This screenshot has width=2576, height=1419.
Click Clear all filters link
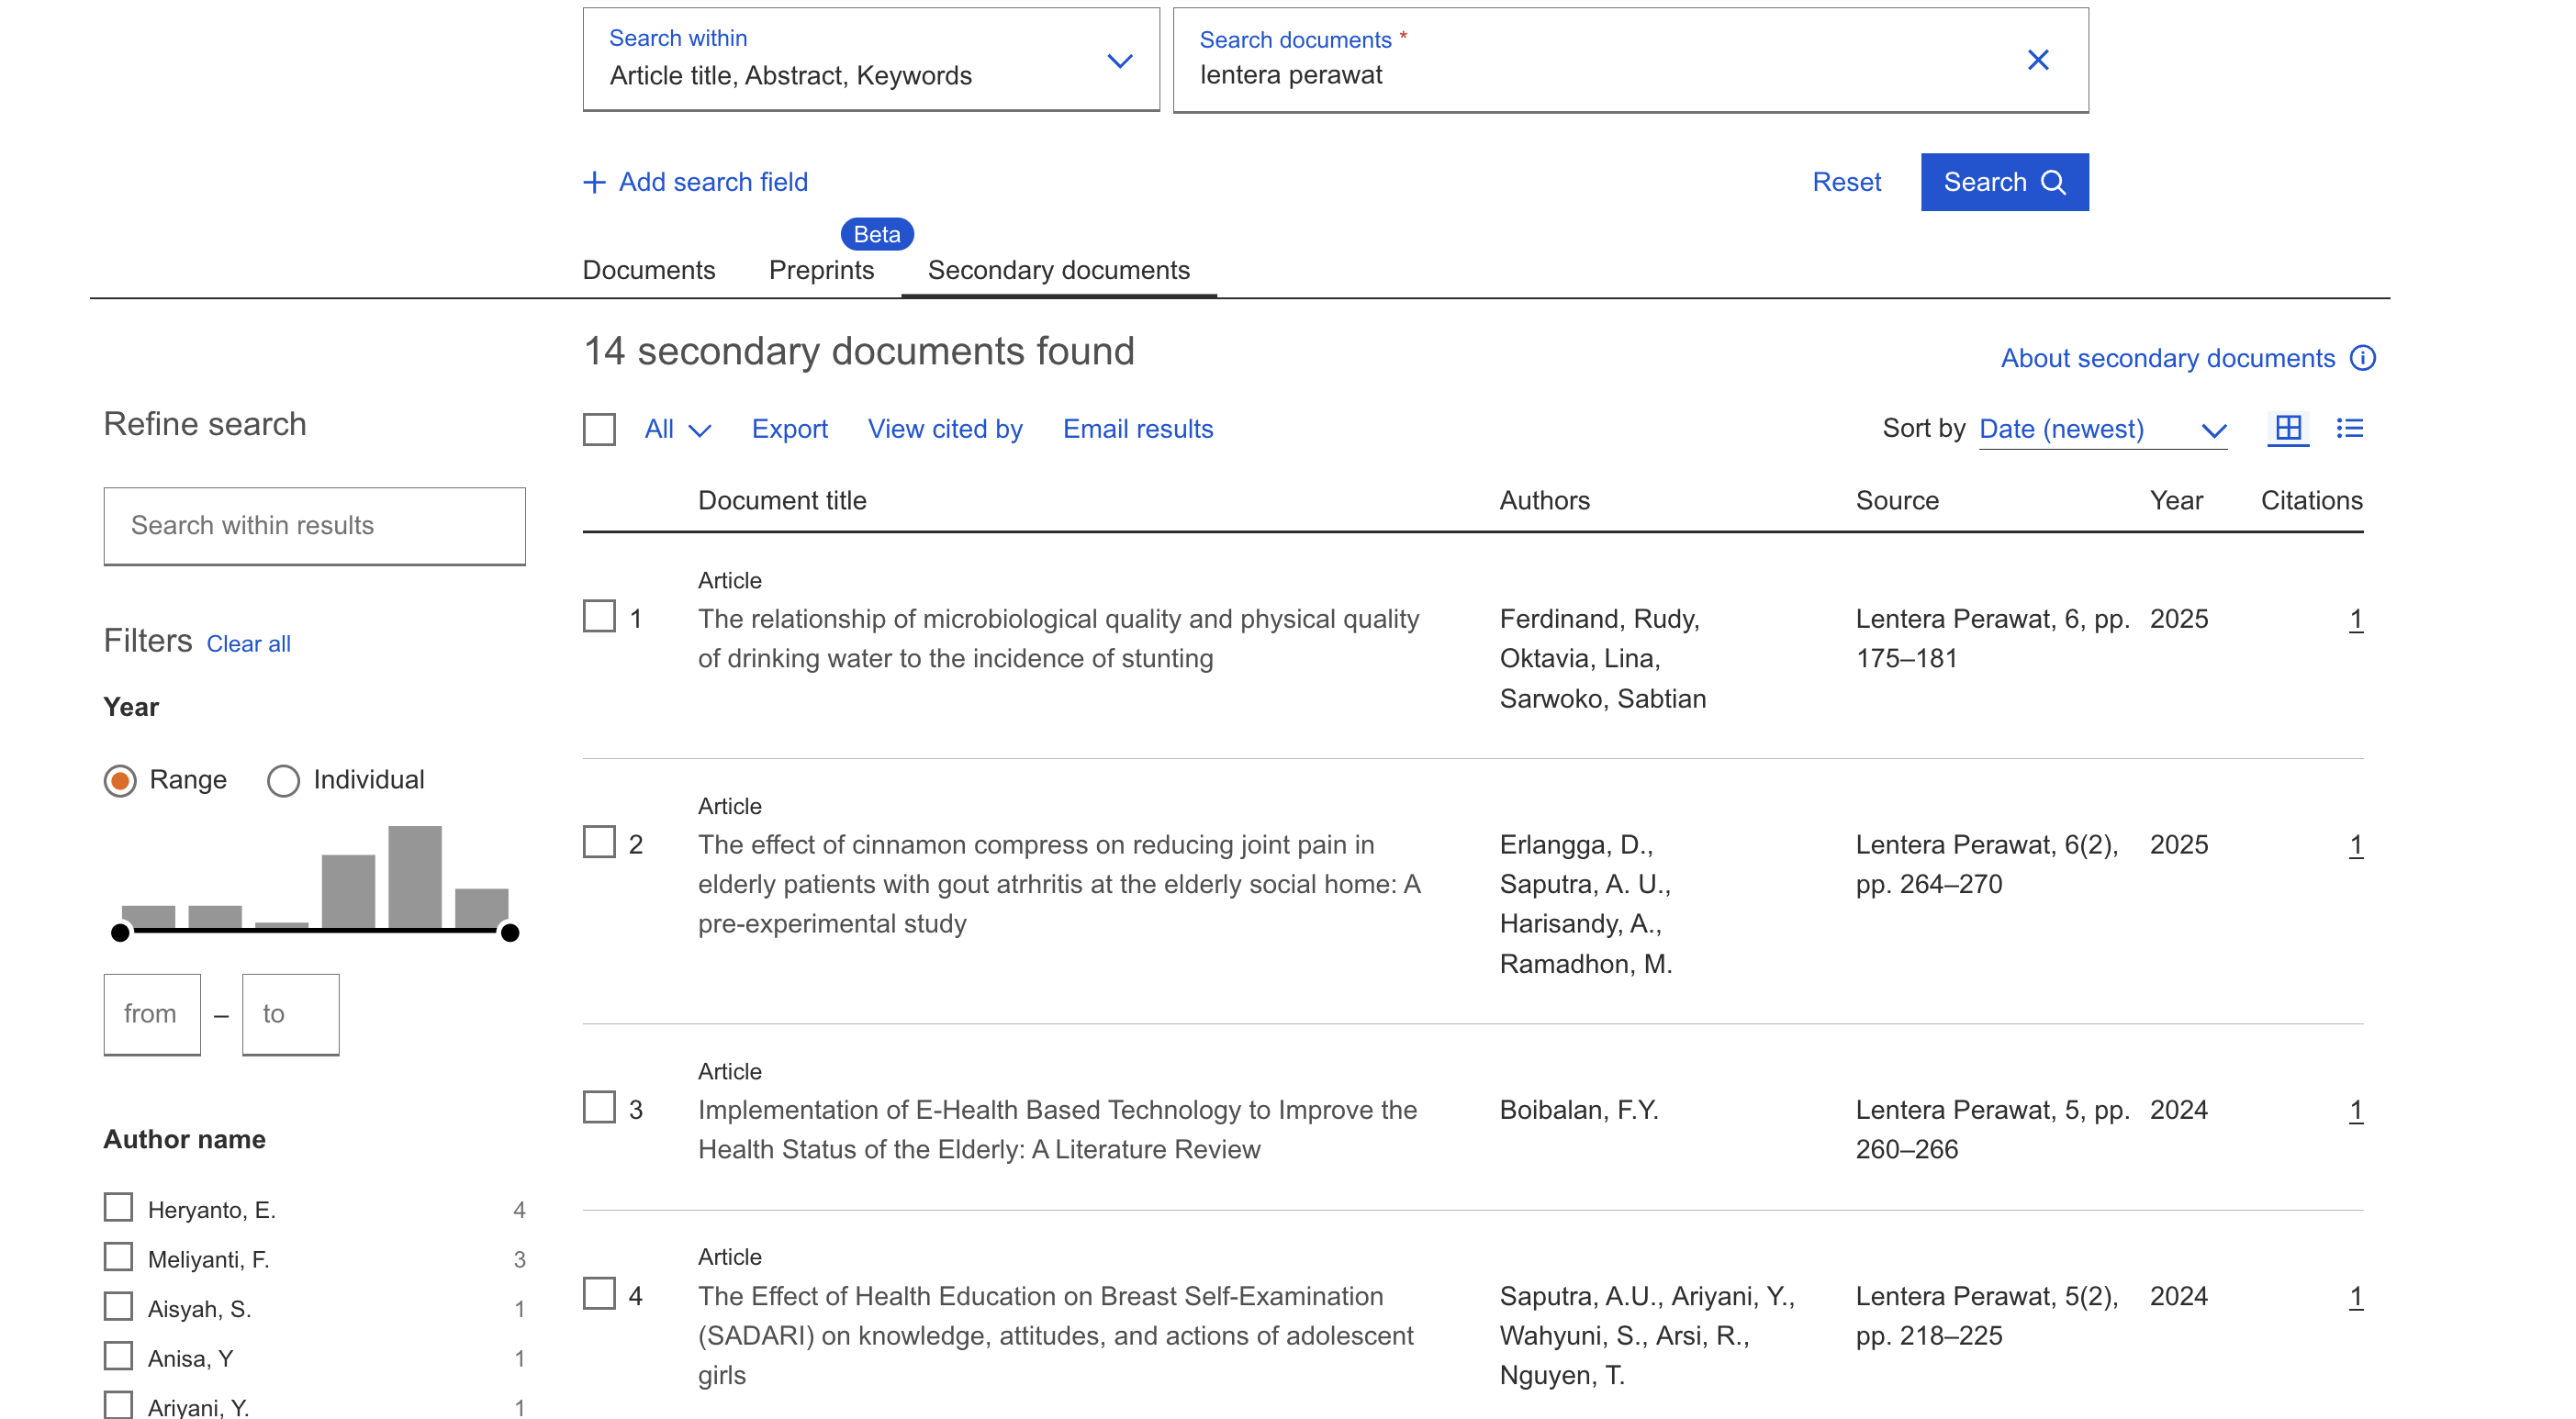[248, 644]
